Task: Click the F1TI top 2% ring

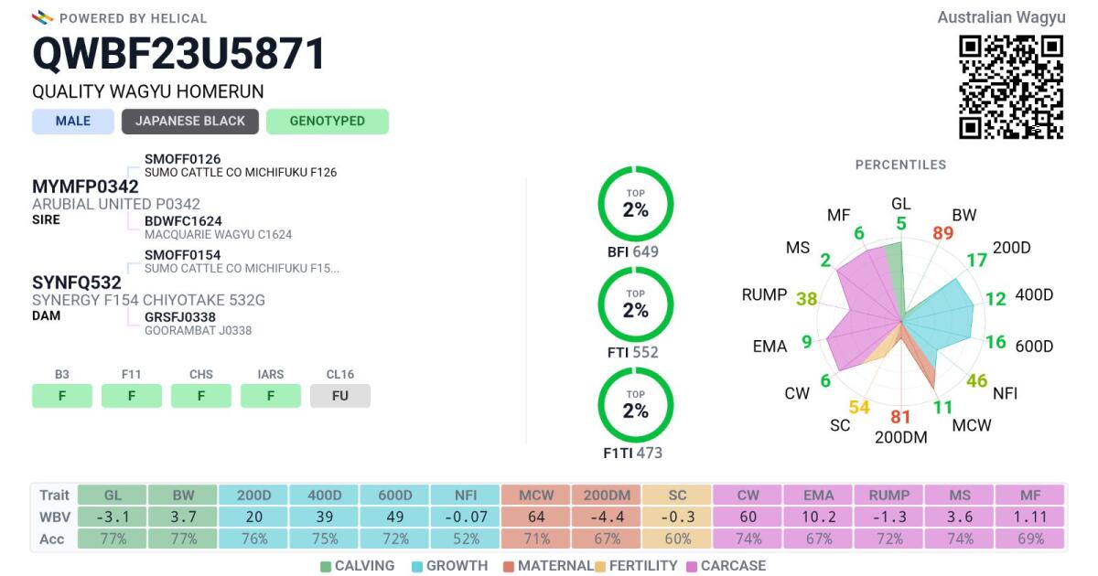Action: [635, 405]
